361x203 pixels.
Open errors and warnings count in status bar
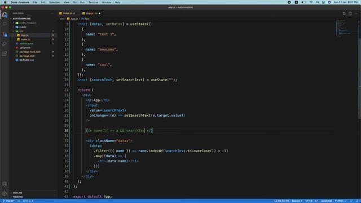coord(28,201)
